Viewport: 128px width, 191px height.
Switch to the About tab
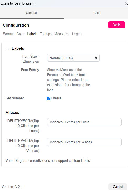[x=97, y=13]
